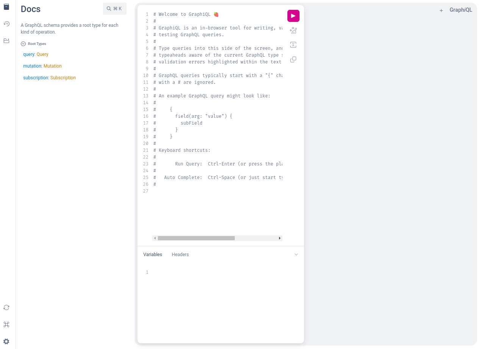Collapse the variables editor with chevron
Image resolution: width=482 pixels, height=349 pixels.
coord(296,255)
